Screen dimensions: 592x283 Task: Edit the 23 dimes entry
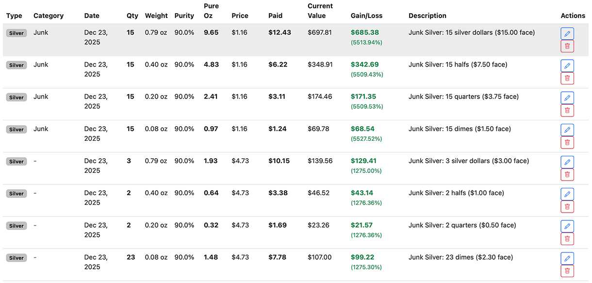tap(567, 258)
